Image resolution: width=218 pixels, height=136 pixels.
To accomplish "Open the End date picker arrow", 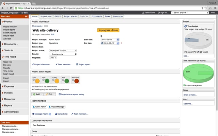I will point(118,43).
